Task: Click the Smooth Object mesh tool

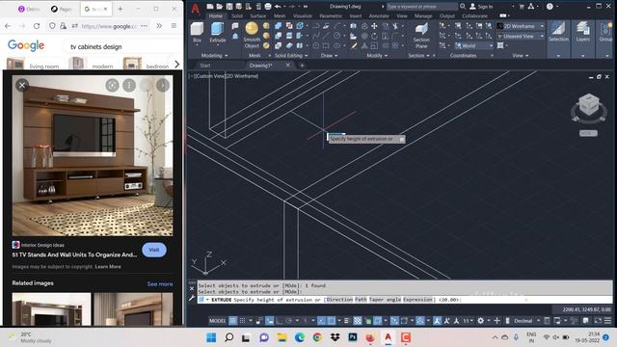Action: click(x=252, y=35)
